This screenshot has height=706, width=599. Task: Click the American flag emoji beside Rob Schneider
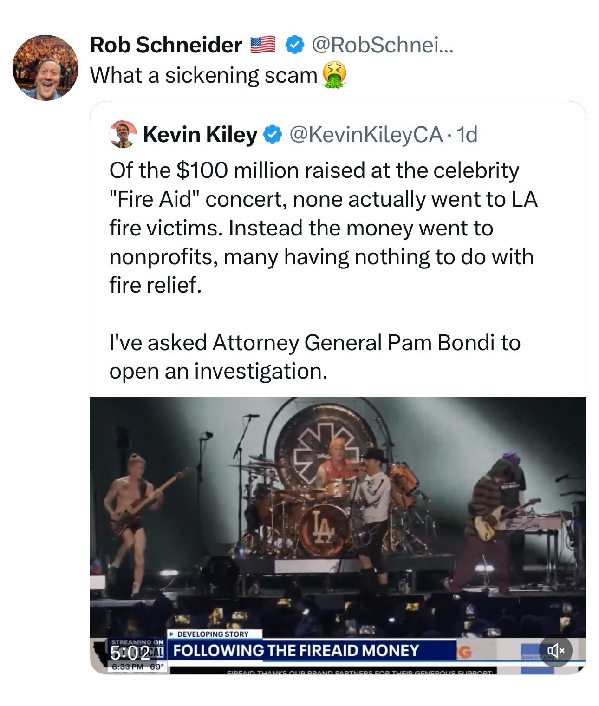point(263,45)
